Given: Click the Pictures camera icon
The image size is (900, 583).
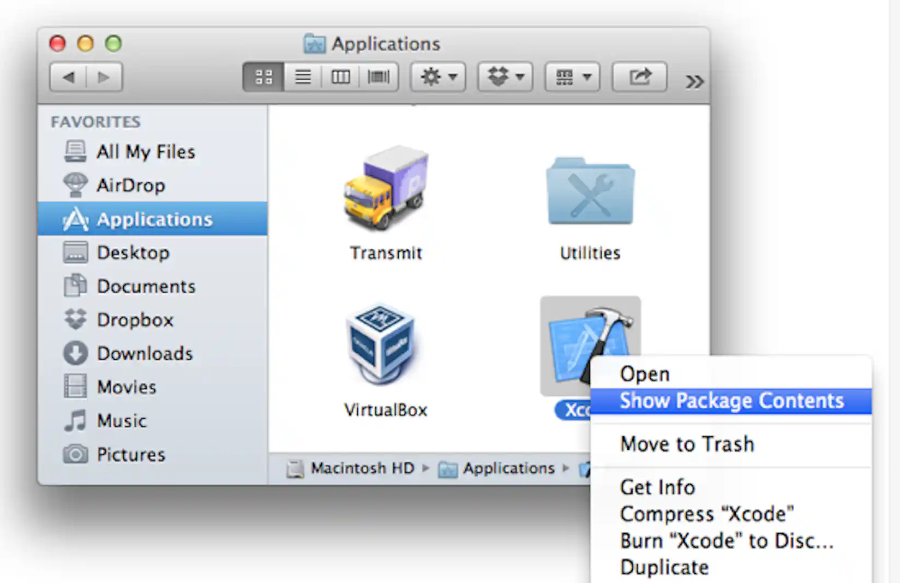Looking at the screenshot, I should 75,454.
